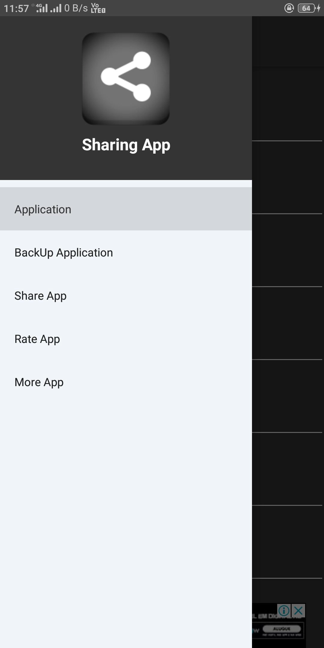Tap the second signal bars icon
Viewport: 324px width, 648px height.
tap(56, 8)
